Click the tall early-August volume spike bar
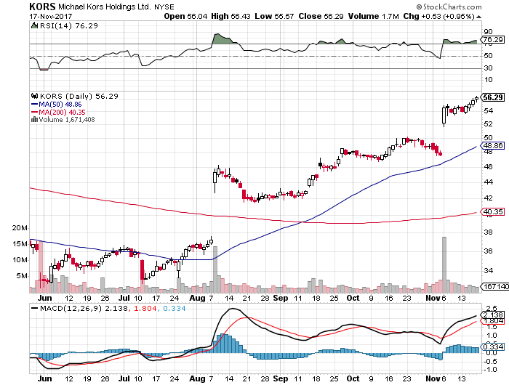The image size is (509, 385). [x=215, y=269]
